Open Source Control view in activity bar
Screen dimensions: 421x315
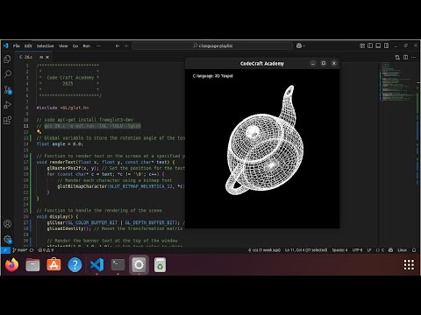[x=8, y=89]
